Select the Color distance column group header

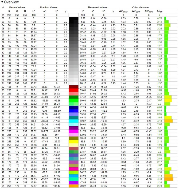pos(140,7)
